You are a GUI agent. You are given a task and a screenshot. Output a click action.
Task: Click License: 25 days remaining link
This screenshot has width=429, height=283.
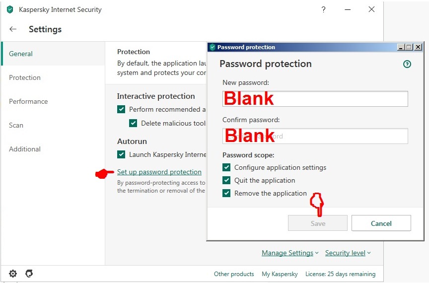click(340, 274)
